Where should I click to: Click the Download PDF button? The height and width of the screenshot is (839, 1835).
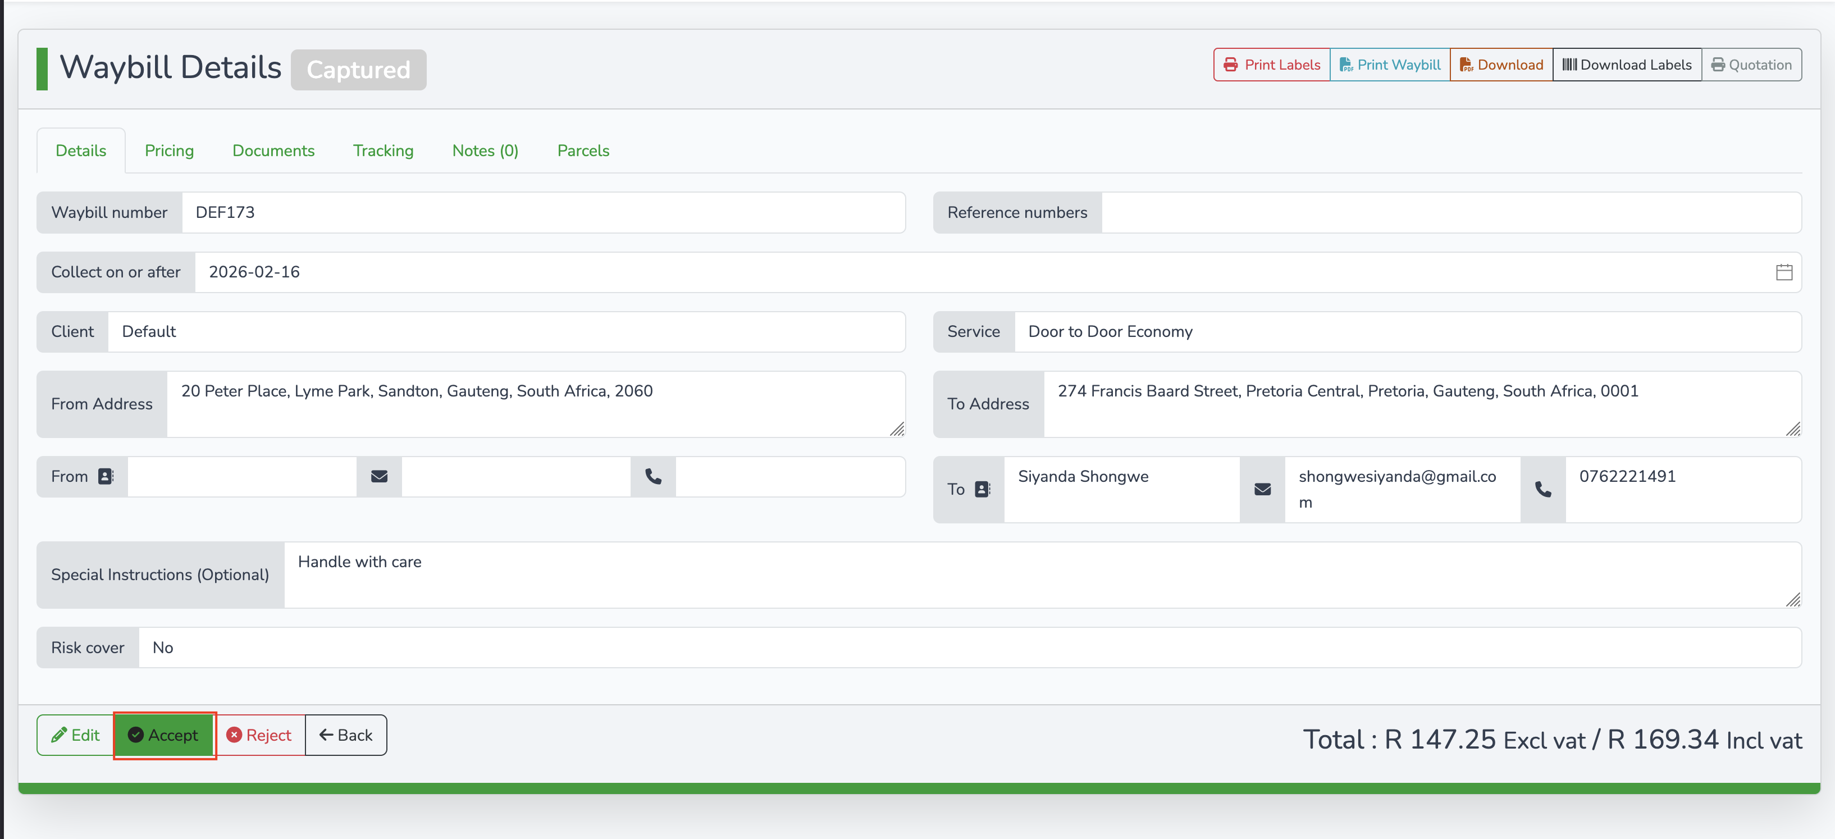click(1501, 65)
